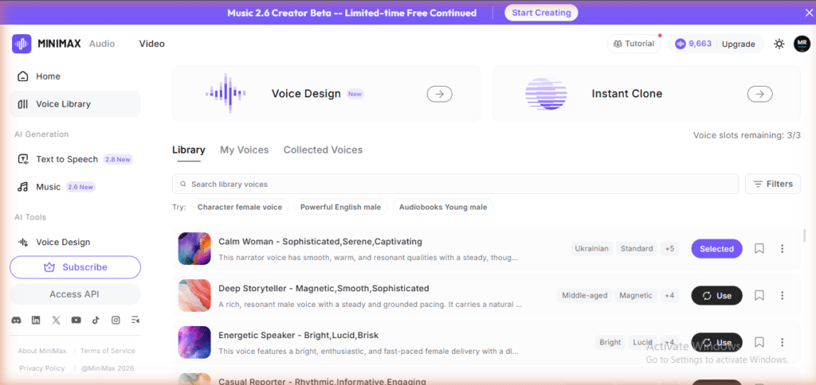Viewport: 816px width, 385px height.
Task: Open Voice Library in the sidebar
Action: 75,104
